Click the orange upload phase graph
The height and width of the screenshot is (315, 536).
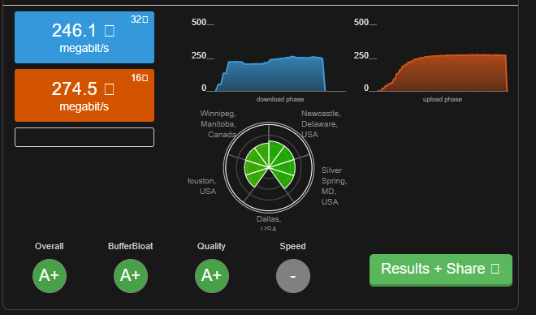point(443,73)
